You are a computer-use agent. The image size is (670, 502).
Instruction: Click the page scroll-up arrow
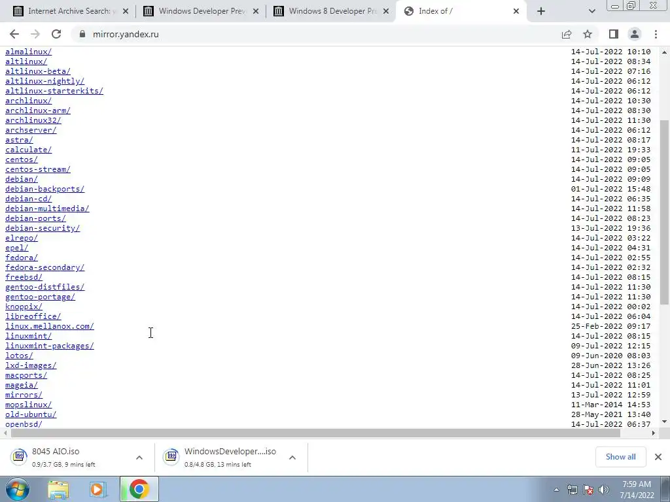(x=665, y=52)
